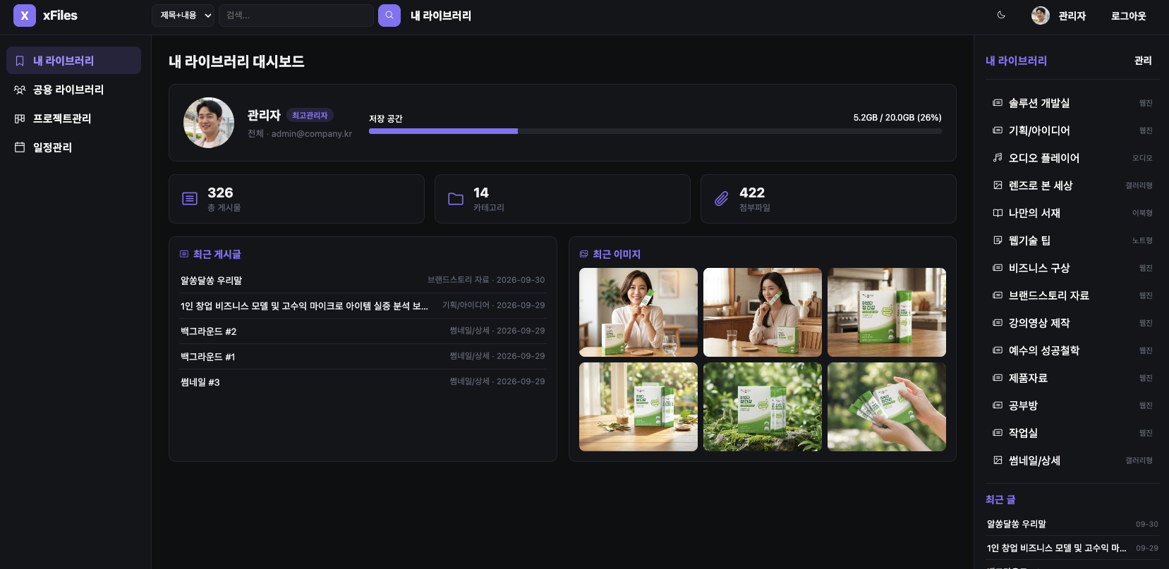Open the woman holding green stick thumbnail
This screenshot has width=1169, height=569.
(x=638, y=312)
